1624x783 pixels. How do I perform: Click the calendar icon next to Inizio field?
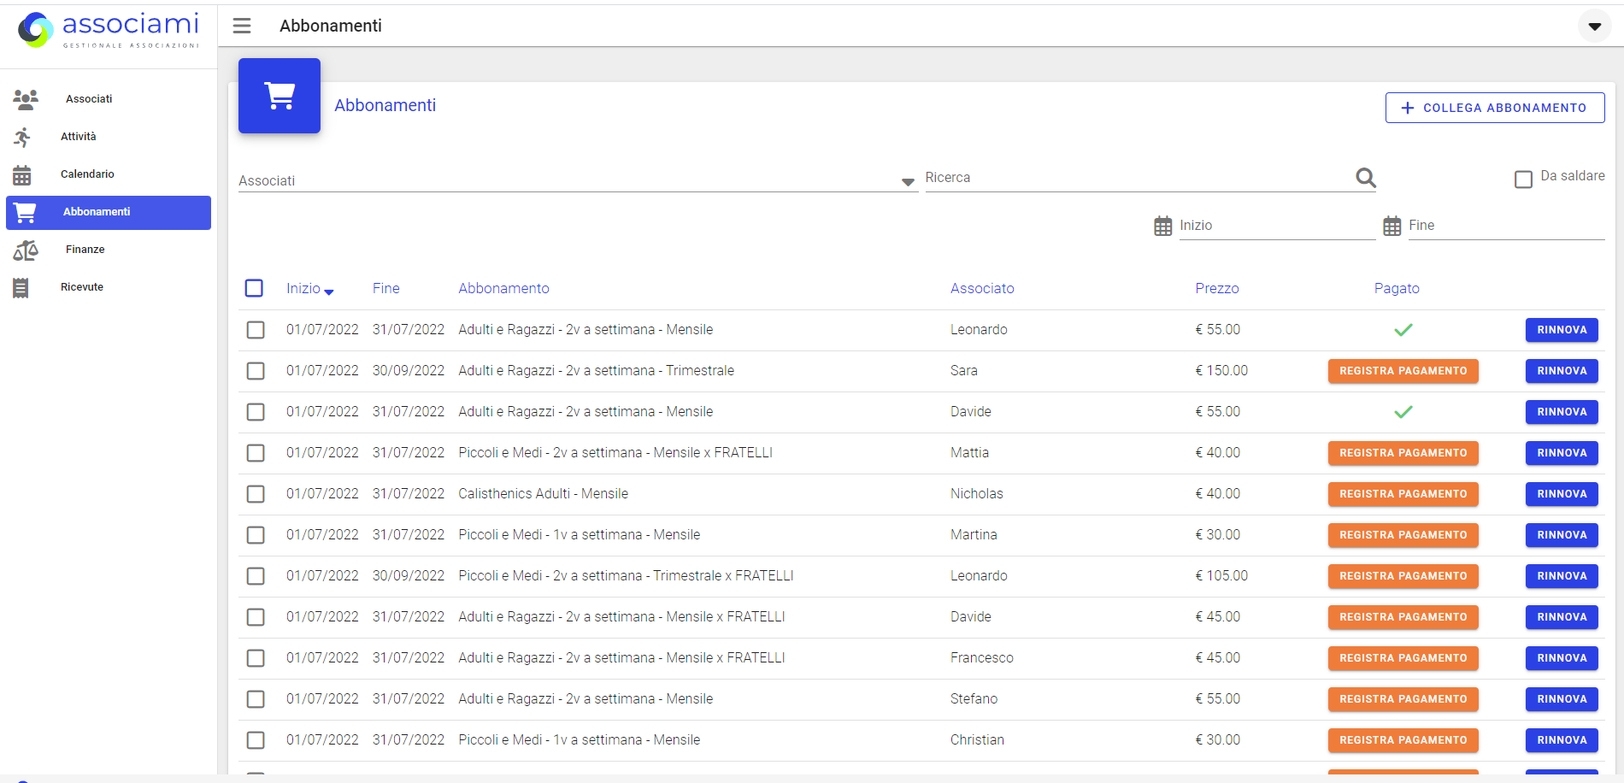coord(1162,225)
